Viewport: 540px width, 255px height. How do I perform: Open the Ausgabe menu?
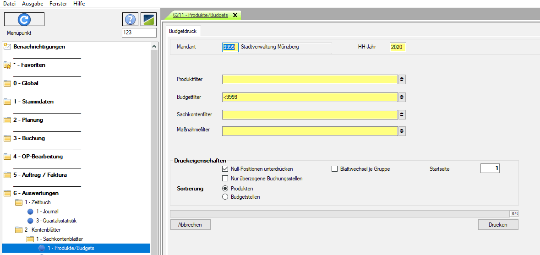(33, 4)
